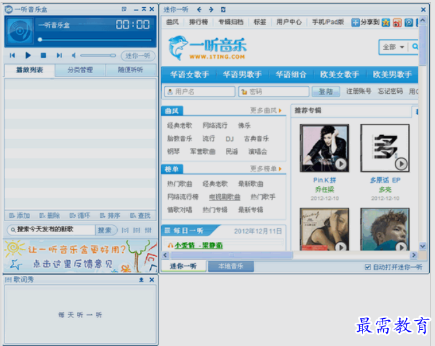The width and height of the screenshot is (435, 346).
Task: Open the 电视剧歌曲 chart link
Action: click(225, 197)
